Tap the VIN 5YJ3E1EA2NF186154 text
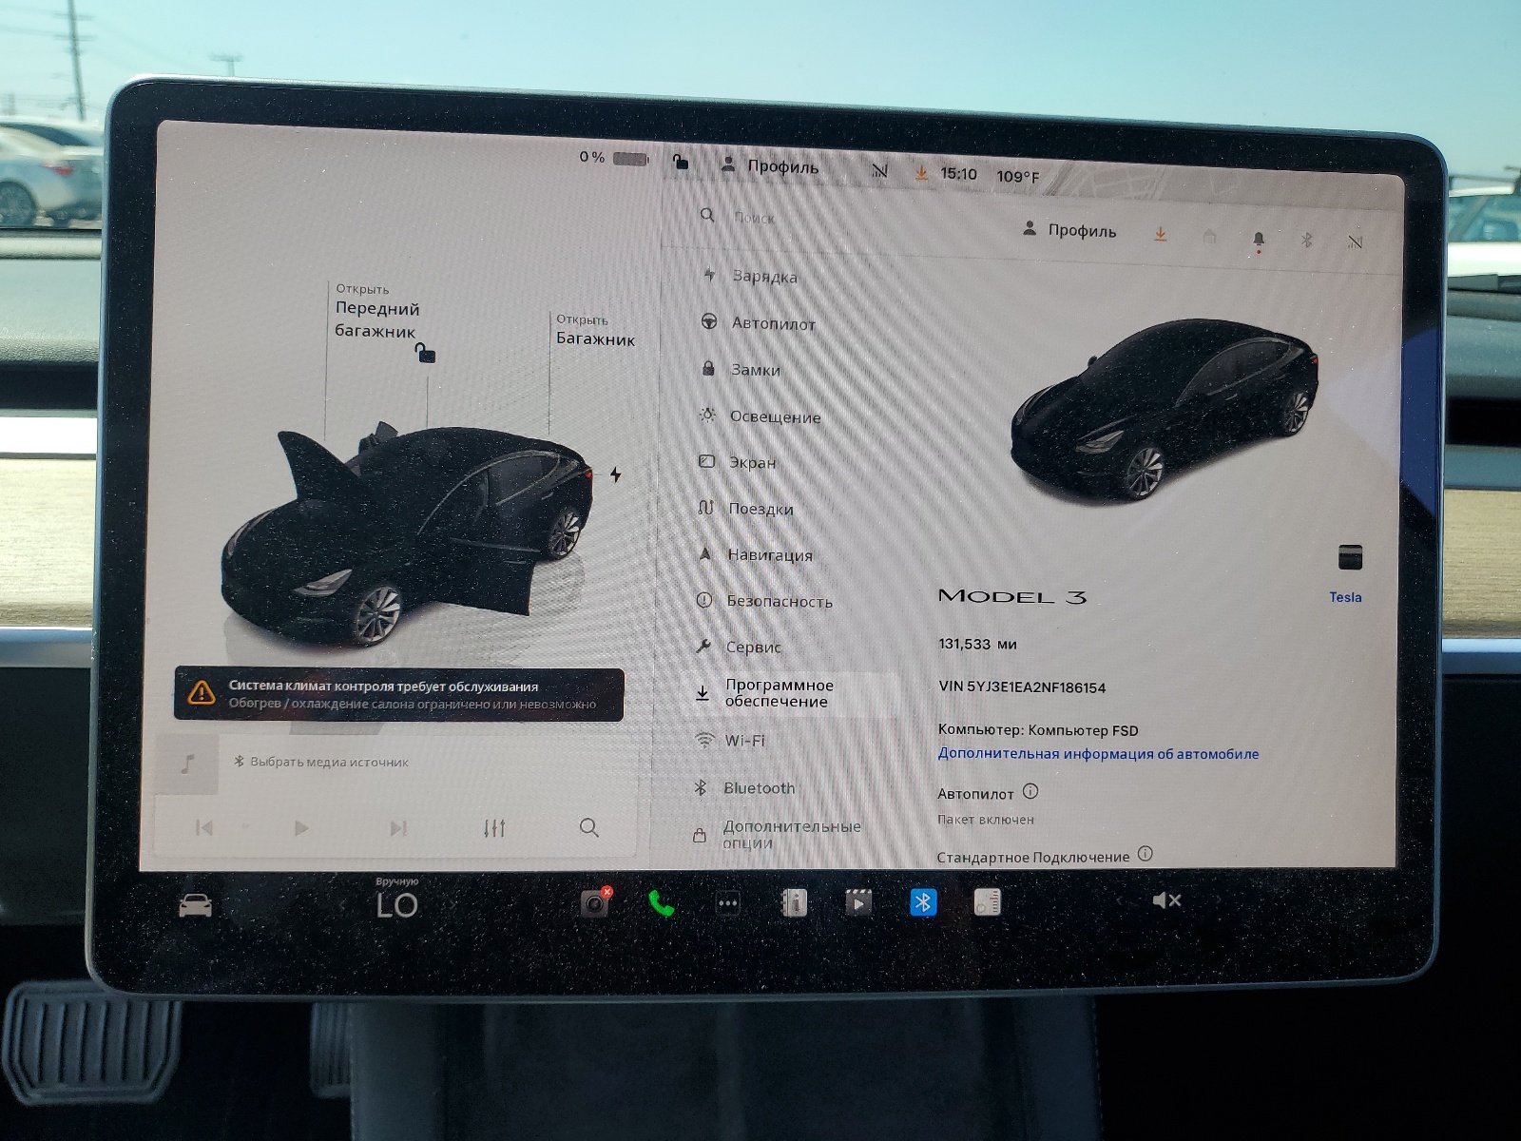Screen dimensions: 1521x1141 [x=1022, y=687]
